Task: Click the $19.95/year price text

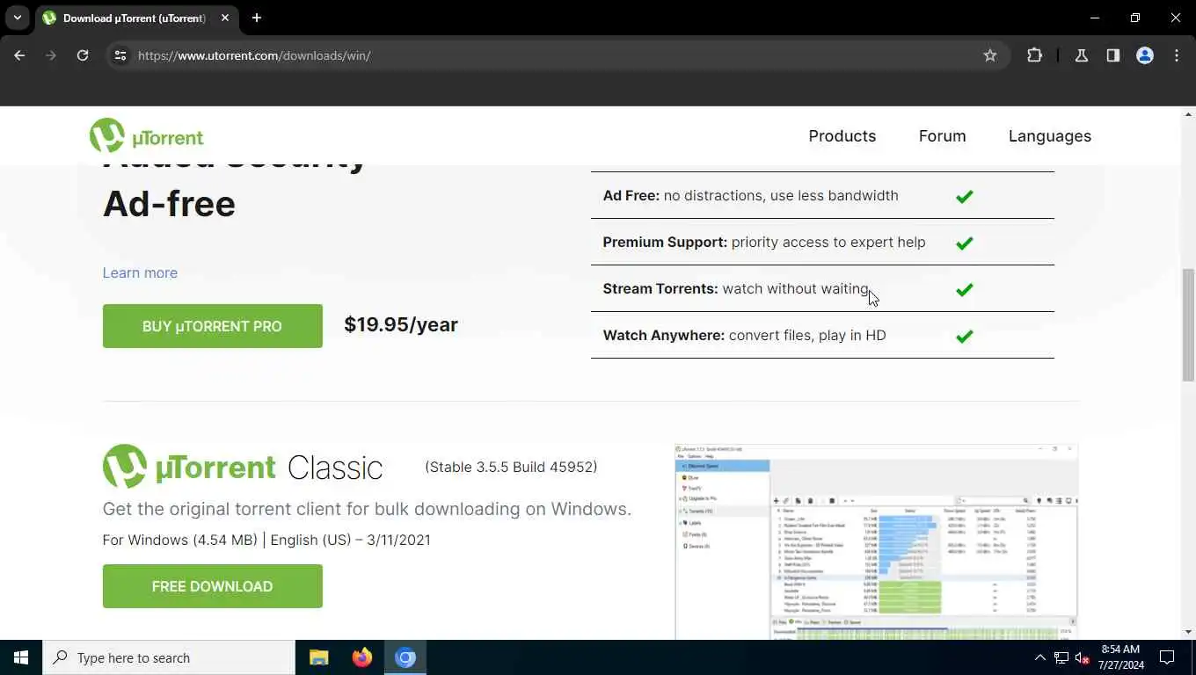Action: pos(401,324)
